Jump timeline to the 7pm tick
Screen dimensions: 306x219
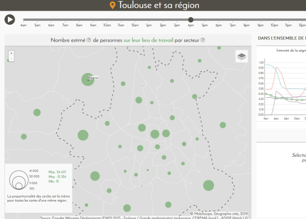coord(232,25)
